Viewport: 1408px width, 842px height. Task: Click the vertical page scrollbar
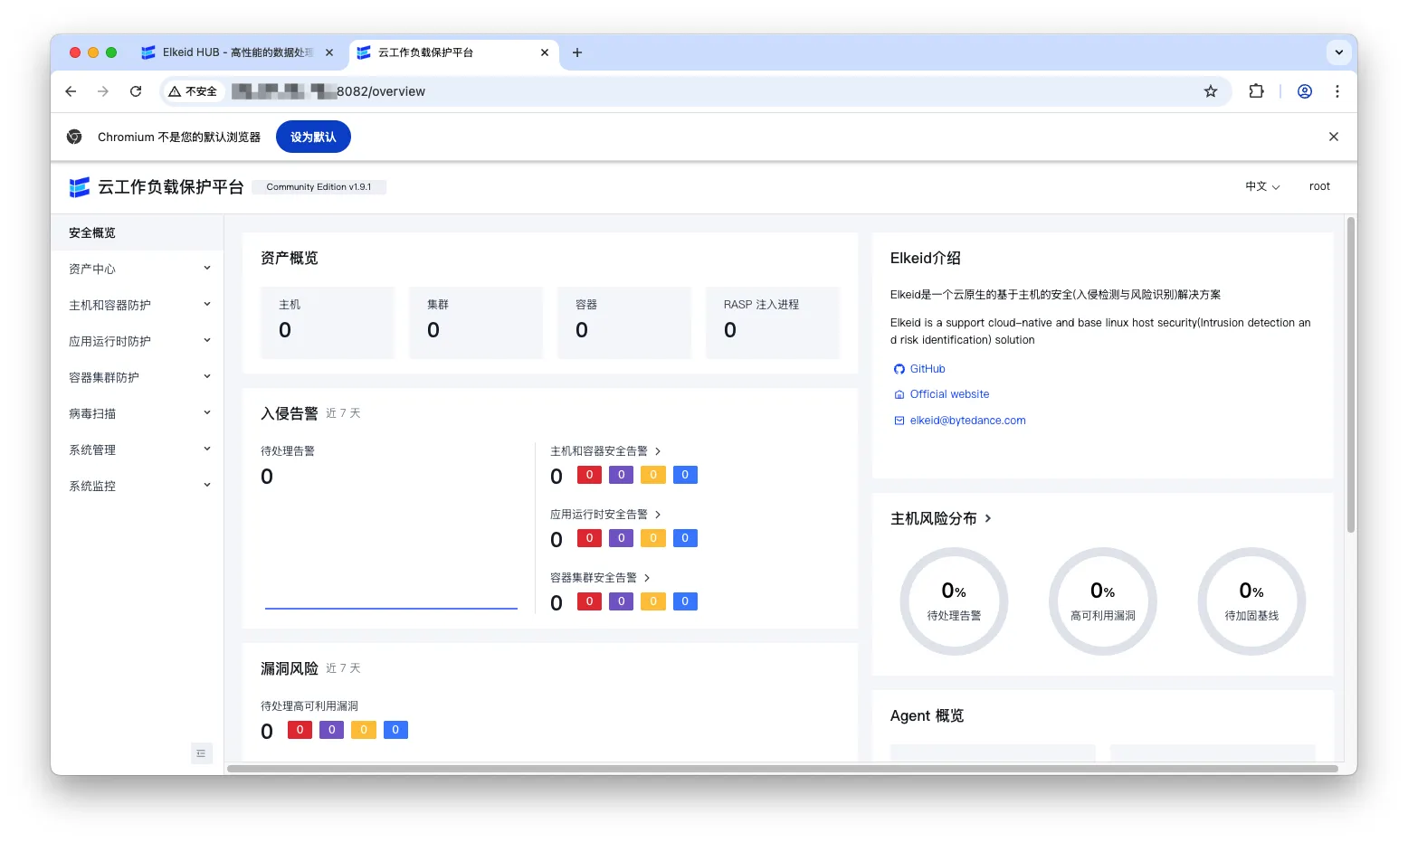click(1350, 375)
